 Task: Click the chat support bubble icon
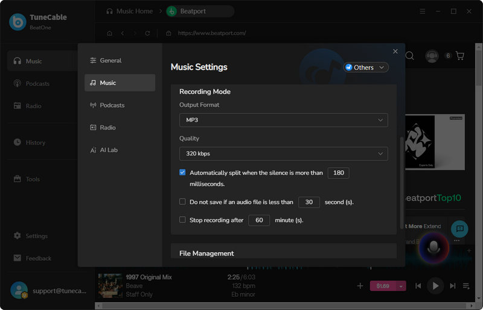459,229
